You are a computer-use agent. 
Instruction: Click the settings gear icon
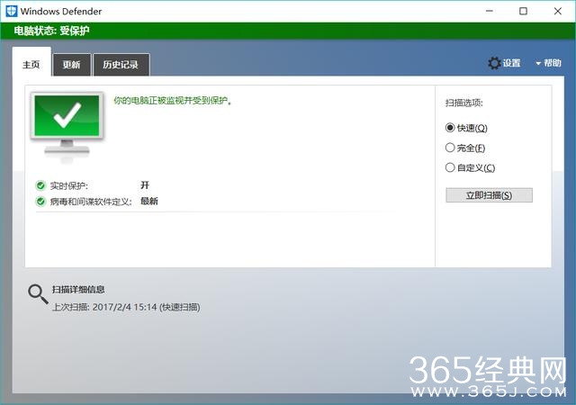click(494, 63)
